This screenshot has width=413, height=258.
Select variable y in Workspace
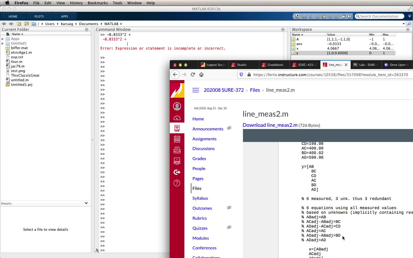tap(343, 53)
